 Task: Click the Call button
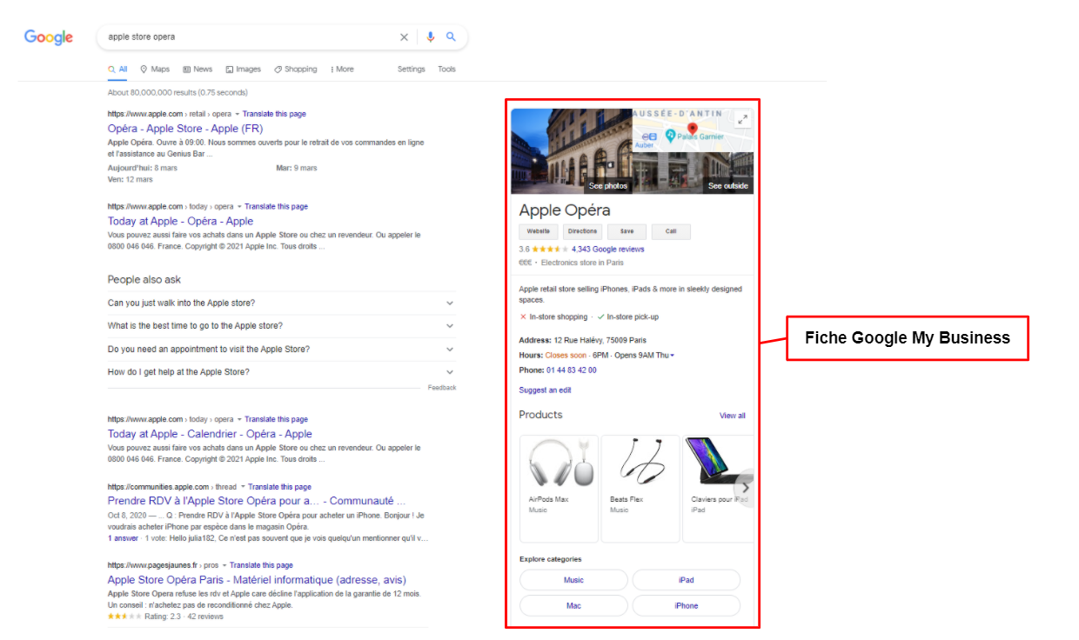(671, 231)
